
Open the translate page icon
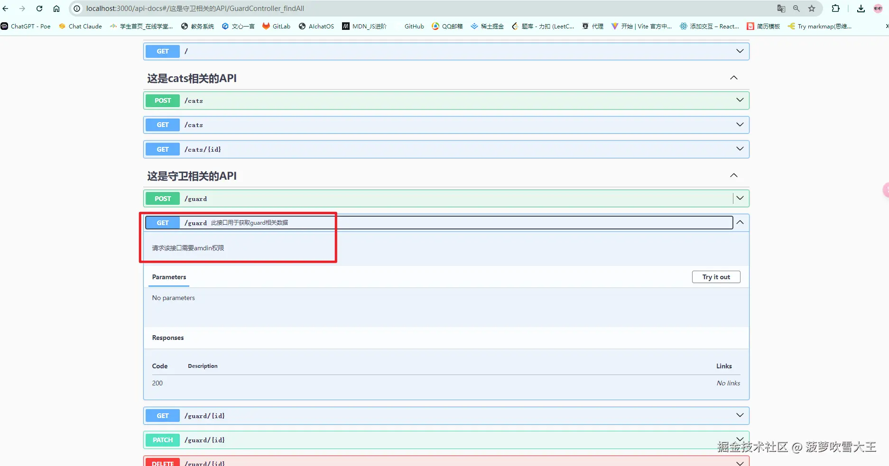pos(781,9)
